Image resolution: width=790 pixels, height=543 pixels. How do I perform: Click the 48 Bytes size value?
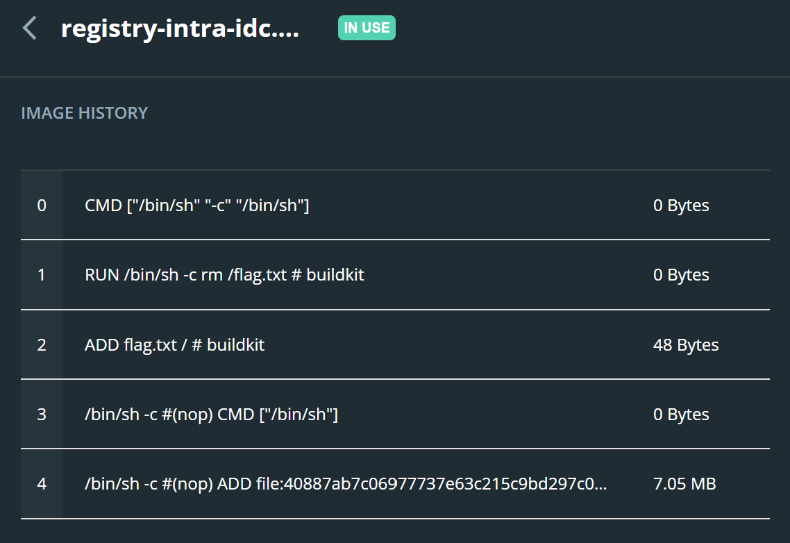[686, 345]
